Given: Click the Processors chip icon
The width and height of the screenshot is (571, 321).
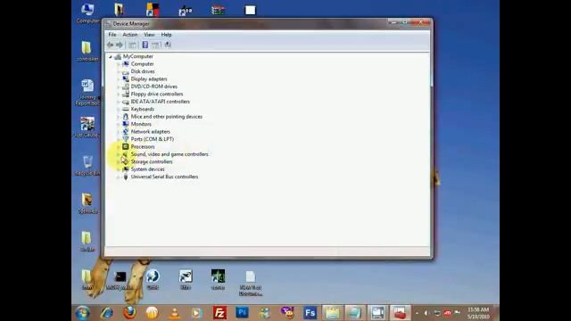Looking at the screenshot, I should (x=126, y=146).
